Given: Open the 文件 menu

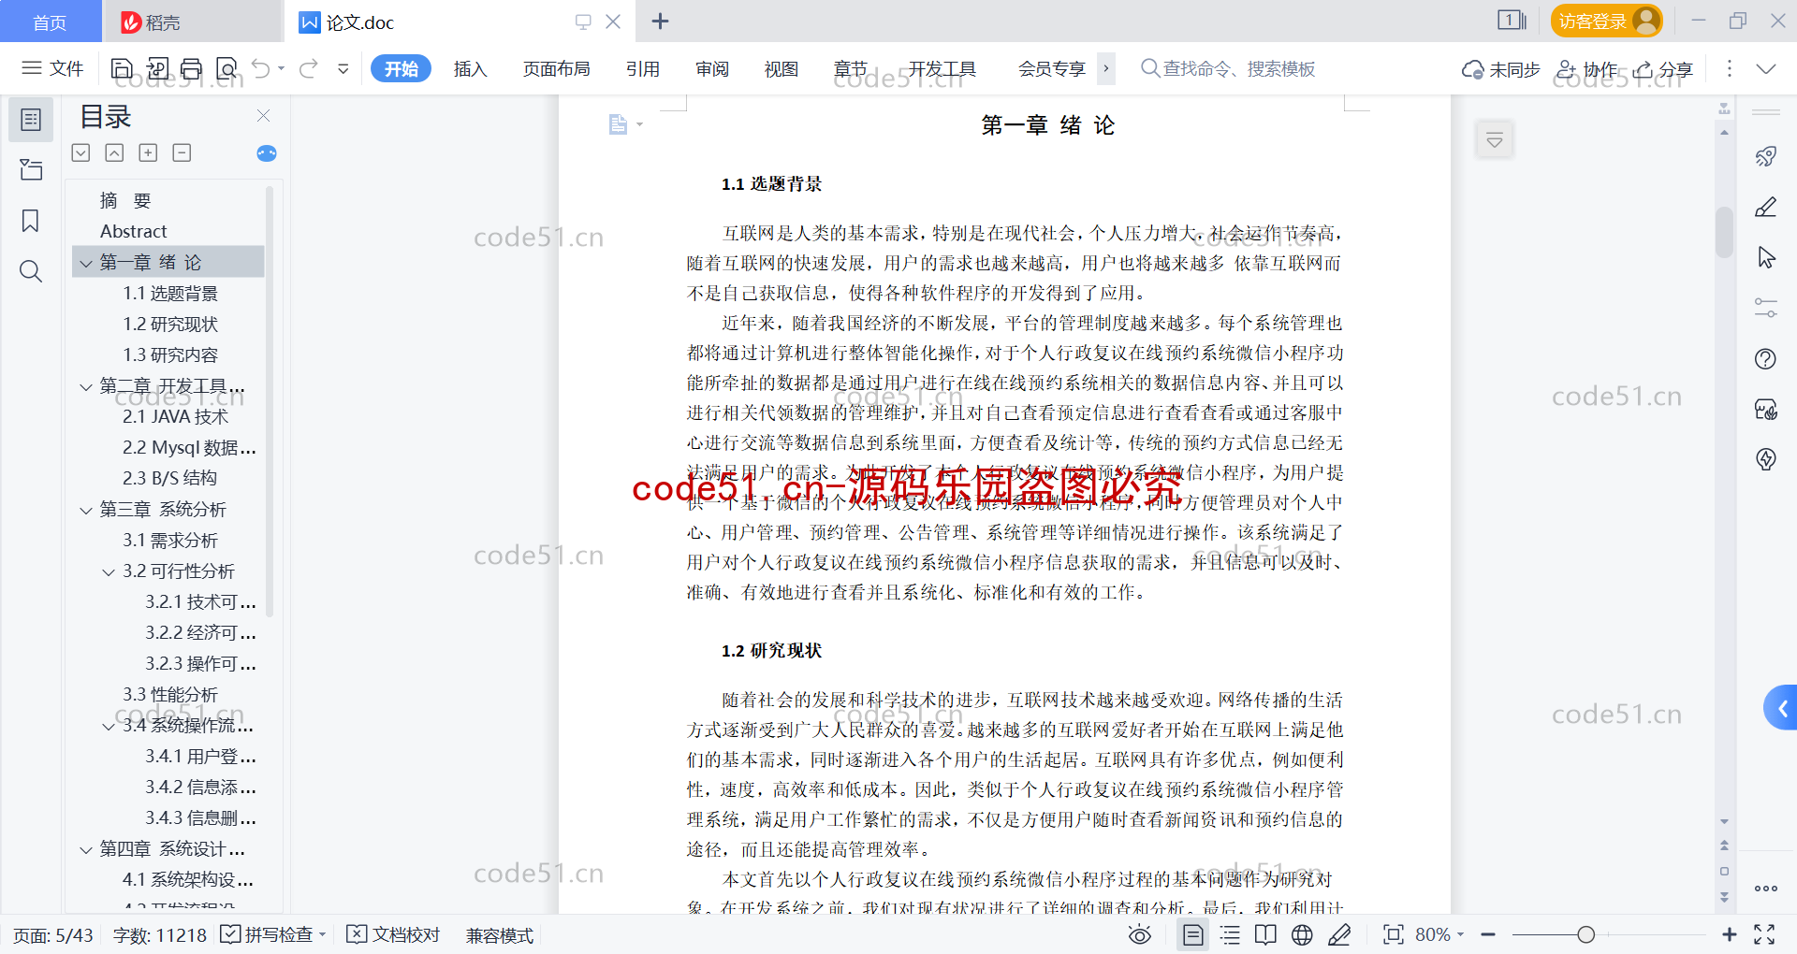Looking at the screenshot, I should coord(52,68).
